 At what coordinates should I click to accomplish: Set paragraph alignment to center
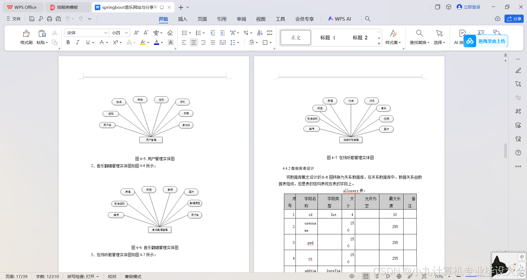194,42
